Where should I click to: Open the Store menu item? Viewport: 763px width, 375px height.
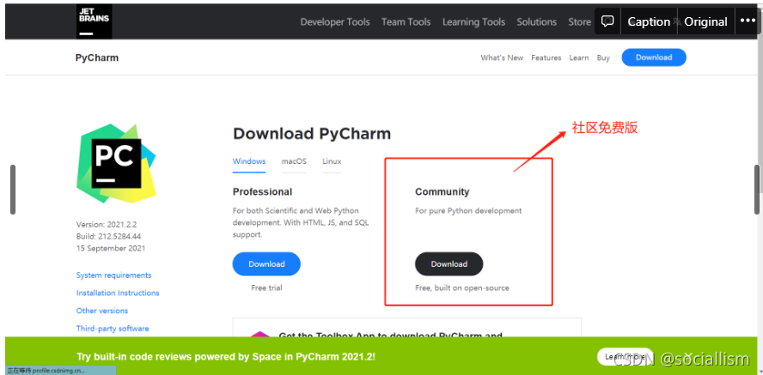[579, 21]
